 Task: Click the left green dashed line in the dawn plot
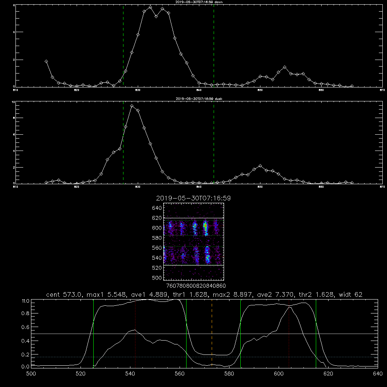click(x=123, y=46)
